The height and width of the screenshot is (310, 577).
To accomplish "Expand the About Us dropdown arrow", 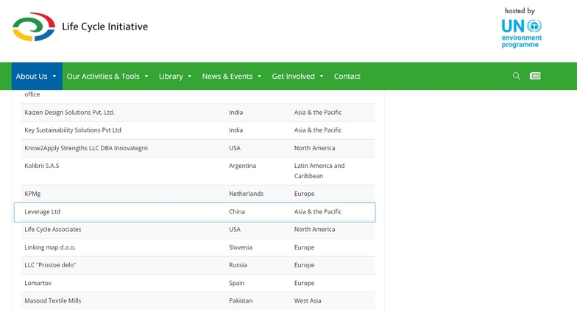I will [54, 77].
